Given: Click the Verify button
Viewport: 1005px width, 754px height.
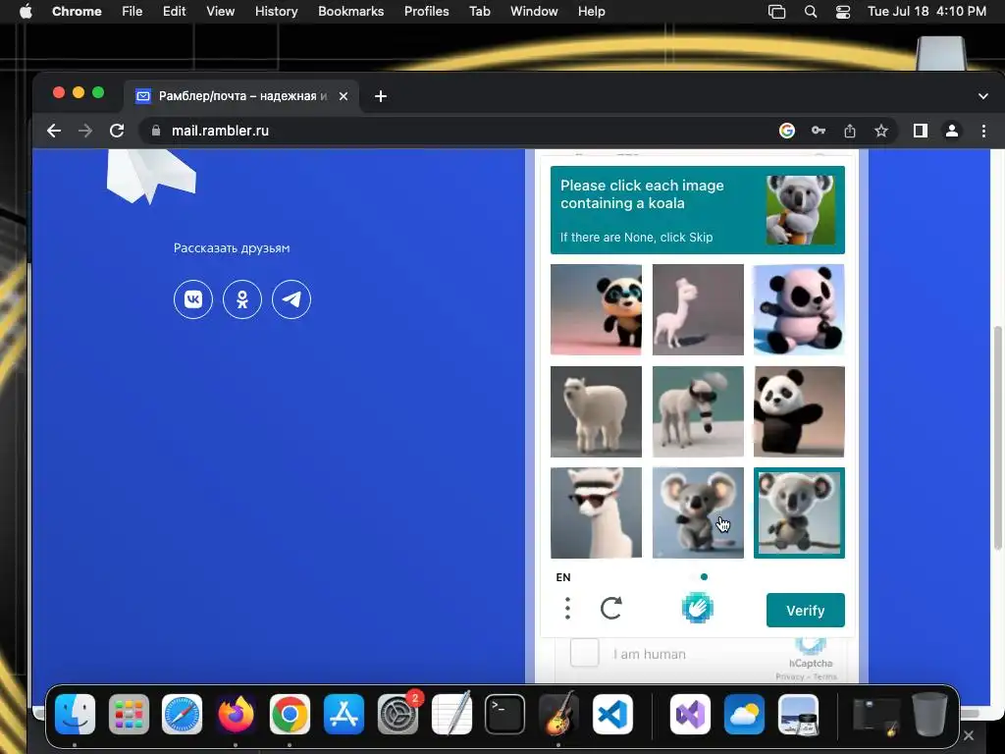Looking at the screenshot, I should click(x=806, y=611).
